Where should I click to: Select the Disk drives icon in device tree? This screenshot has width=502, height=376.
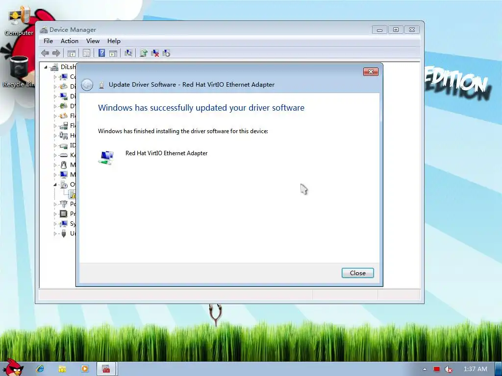click(64, 86)
